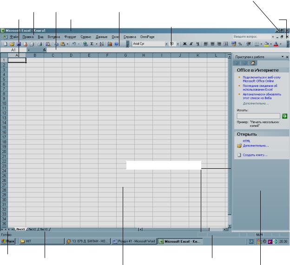
Task: Open the font size 10 dropdown
Action: pos(178,44)
